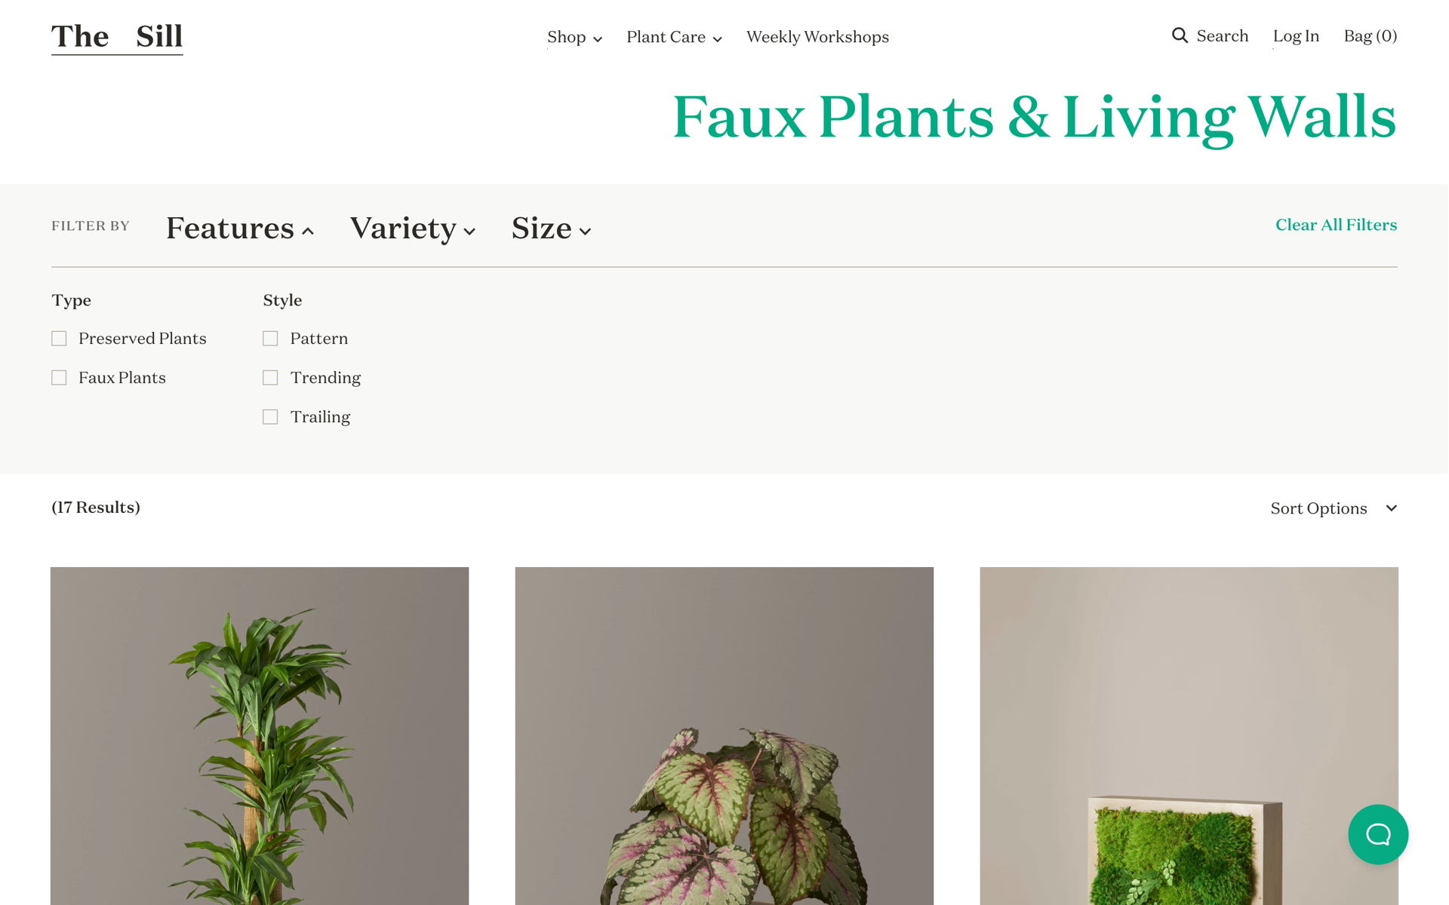Screen dimensions: 1449x905
Task: Enable the Trailing style checkbox
Action: [x=270, y=417]
